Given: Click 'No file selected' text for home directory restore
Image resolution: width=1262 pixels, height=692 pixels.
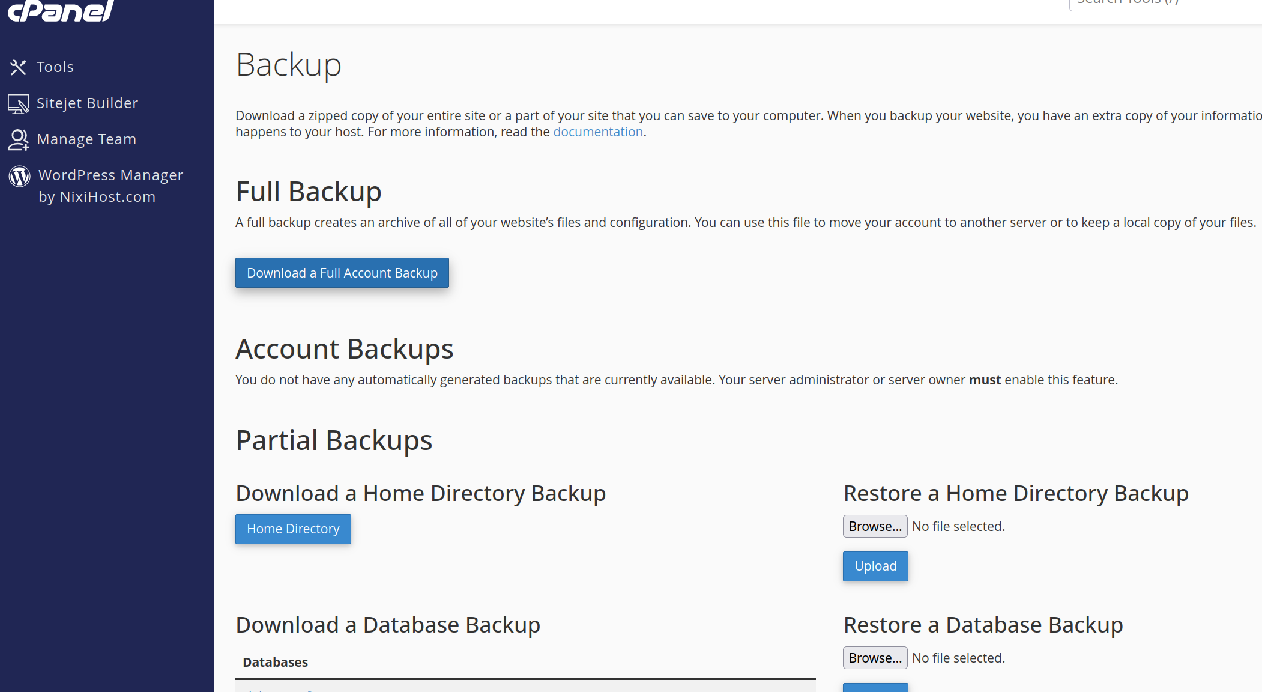Looking at the screenshot, I should tap(958, 527).
